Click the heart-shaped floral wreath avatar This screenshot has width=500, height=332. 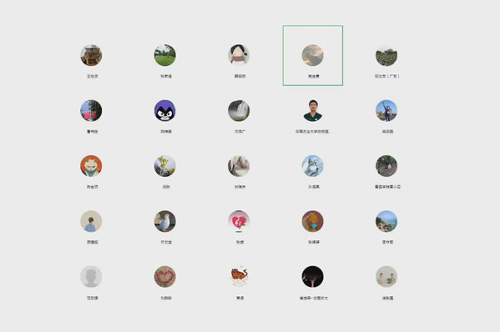[165, 277]
